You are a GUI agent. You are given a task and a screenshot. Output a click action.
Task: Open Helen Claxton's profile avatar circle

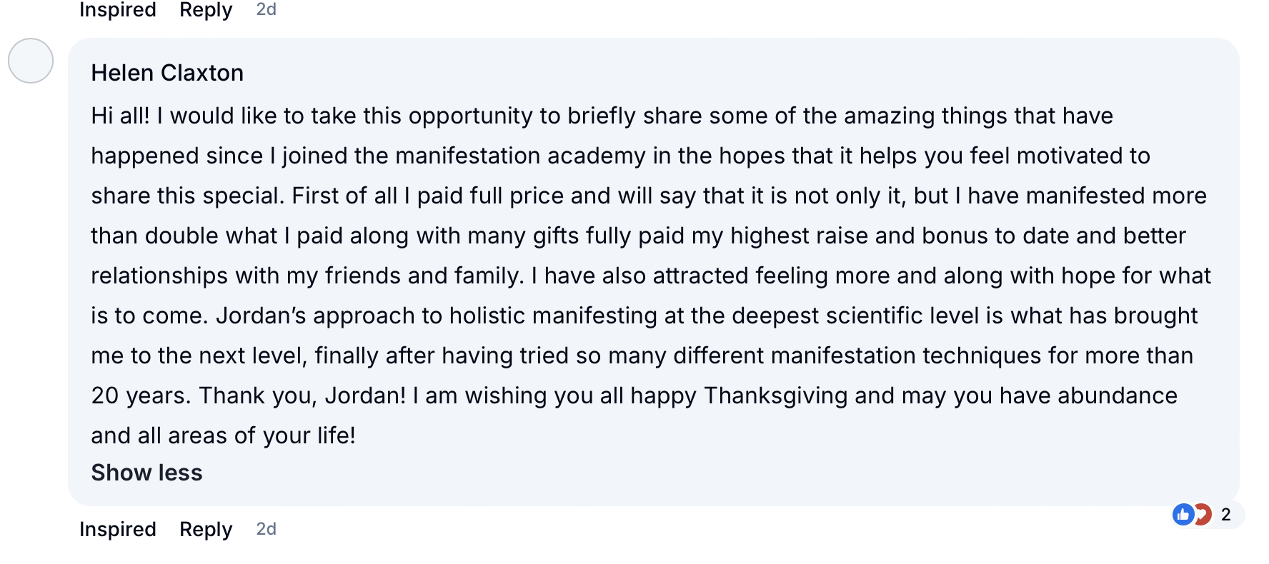pos(31,61)
